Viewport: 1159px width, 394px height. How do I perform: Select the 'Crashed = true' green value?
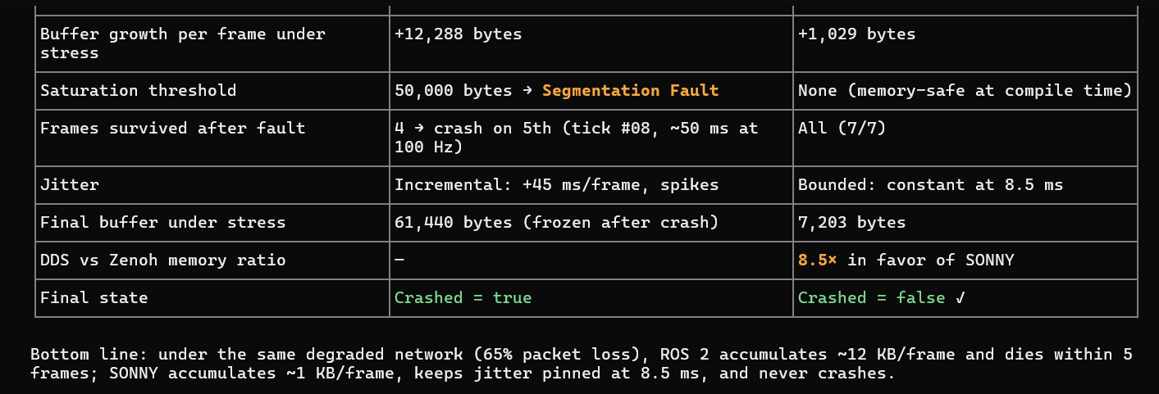463,297
